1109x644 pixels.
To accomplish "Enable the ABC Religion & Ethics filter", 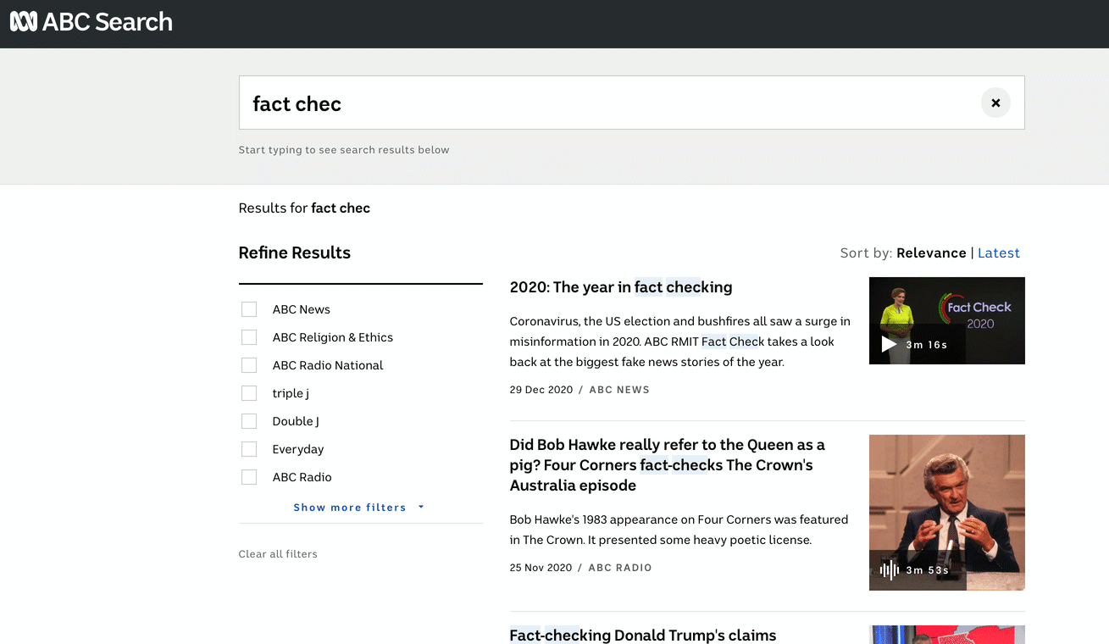I will pyautogui.click(x=249, y=337).
